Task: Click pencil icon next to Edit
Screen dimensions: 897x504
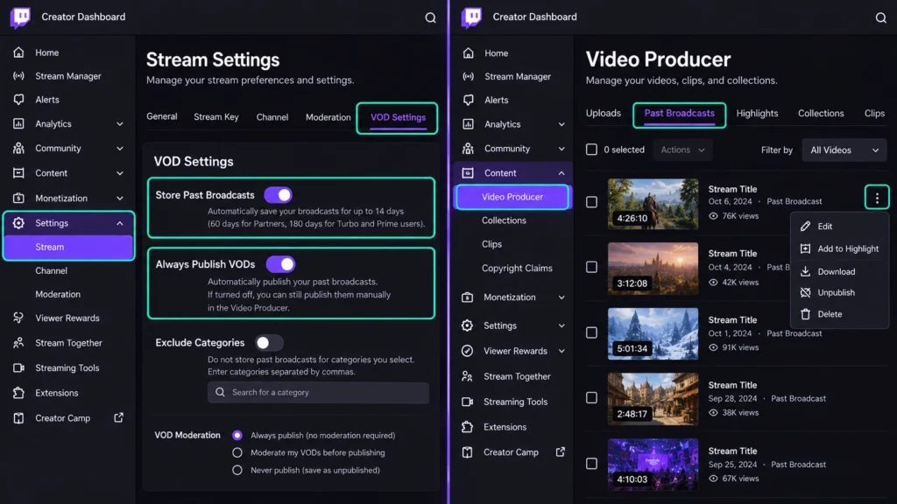Action: pyautogui.click(x=806, y=227)
